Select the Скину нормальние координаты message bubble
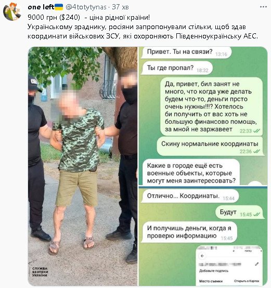The image size is (271, 288). tap(210, 146)
